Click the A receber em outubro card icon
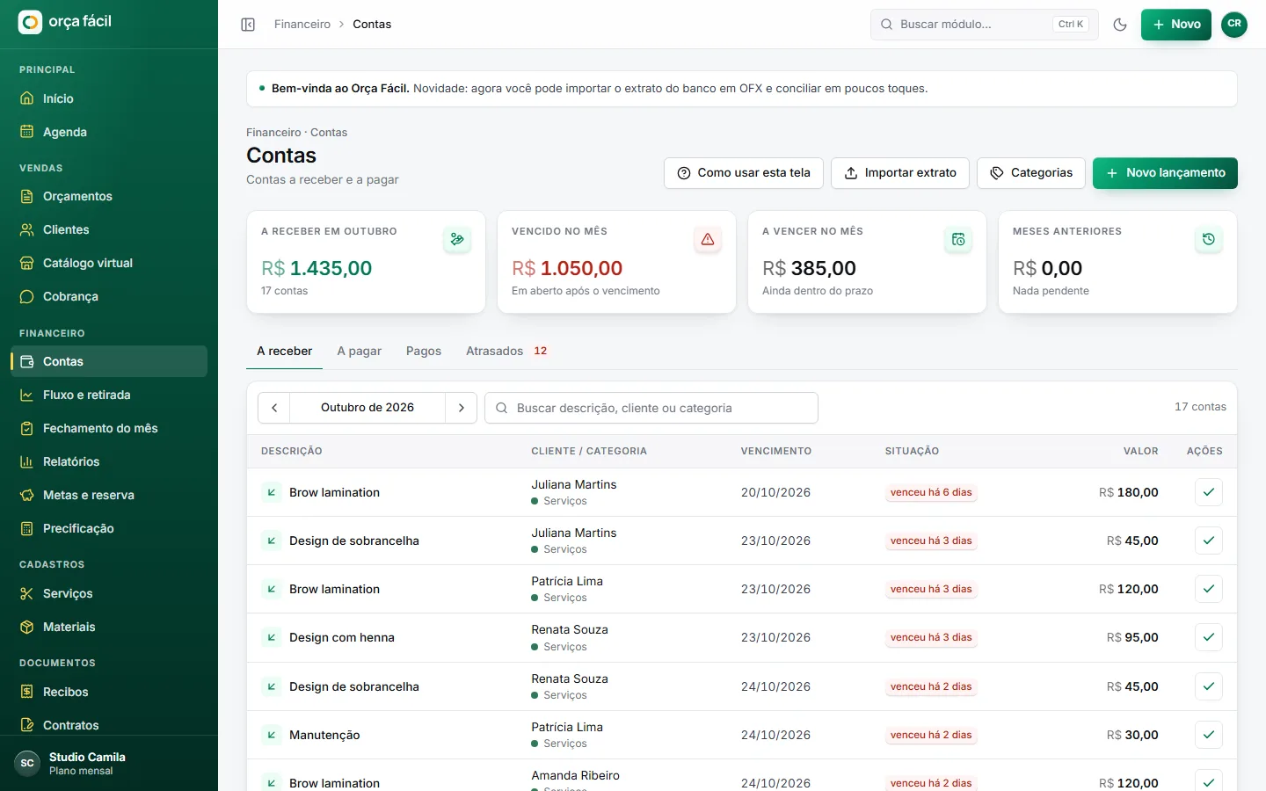1266x791 pixels. [457, 239]
